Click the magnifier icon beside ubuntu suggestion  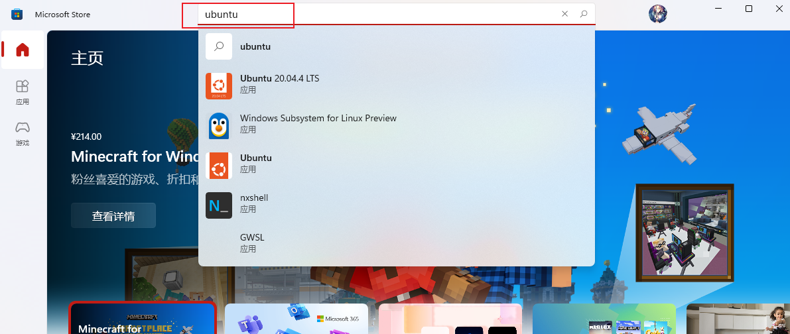(219, 46)
